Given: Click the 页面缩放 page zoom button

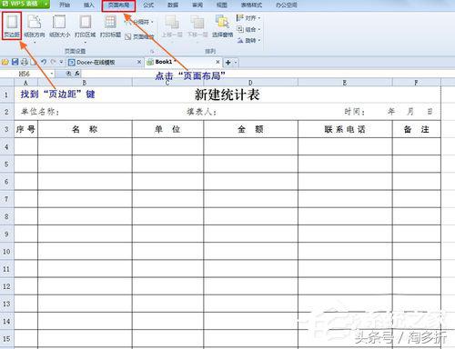Looking at the screenshot, I should pos(139,36).
